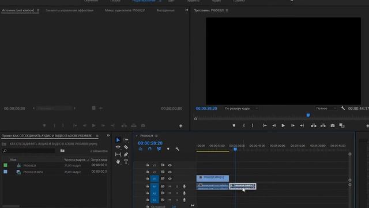Click the Lift button
This screenshot has width=369, height=208.
(x=314, y=126)
